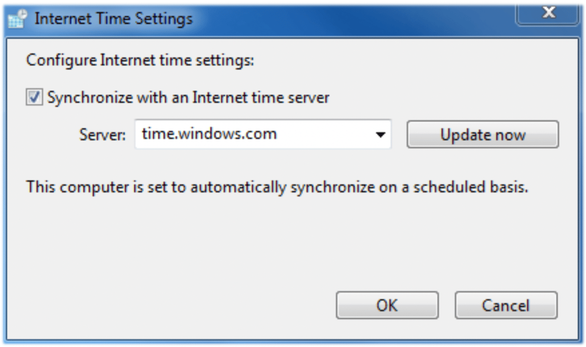586x347 pixels.
Task: Dismiss the dialog with Cancel
Action: 505,306
